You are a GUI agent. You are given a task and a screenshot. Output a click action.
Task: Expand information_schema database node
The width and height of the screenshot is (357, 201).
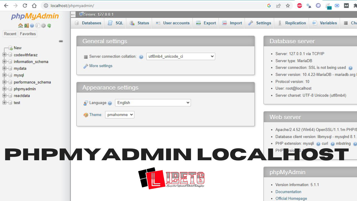pos(4,61)
